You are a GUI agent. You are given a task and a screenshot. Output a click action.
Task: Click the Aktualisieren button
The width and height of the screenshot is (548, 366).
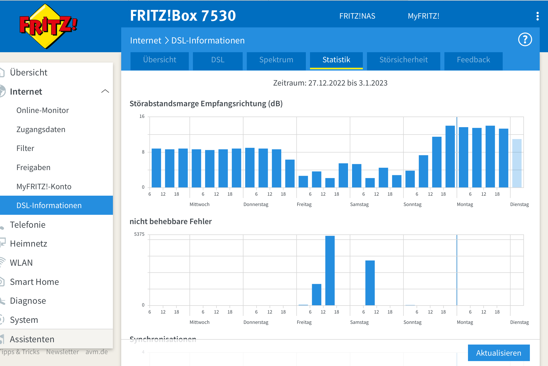point(499,353)
